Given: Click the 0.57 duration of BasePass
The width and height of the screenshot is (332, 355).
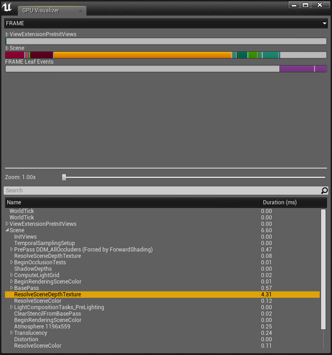Looking at the screenshot, I should 267,288.
